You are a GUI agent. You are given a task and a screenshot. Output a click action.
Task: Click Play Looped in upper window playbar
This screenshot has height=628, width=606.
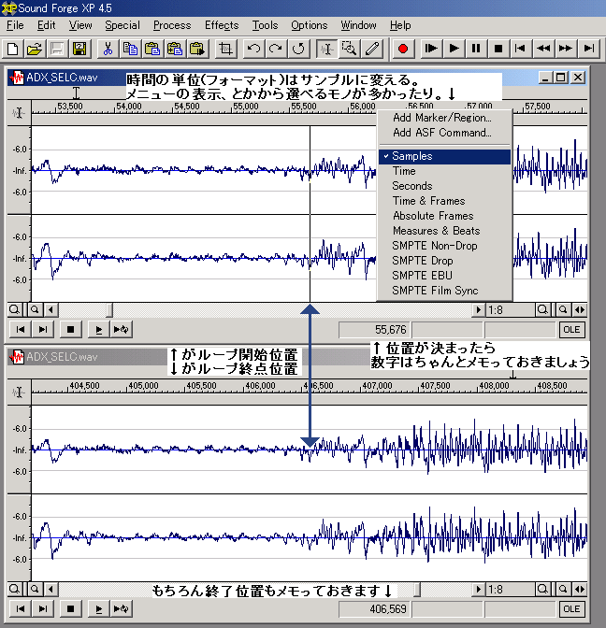121,330
